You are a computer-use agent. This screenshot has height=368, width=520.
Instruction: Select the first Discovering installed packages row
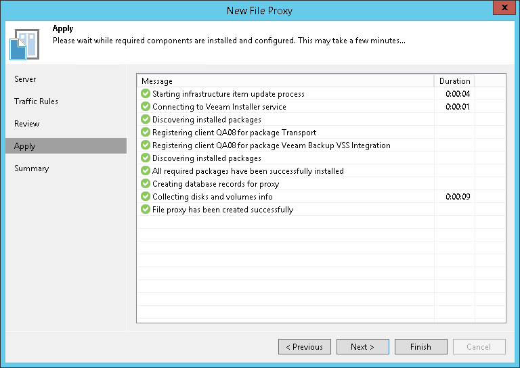pos(207,120)
